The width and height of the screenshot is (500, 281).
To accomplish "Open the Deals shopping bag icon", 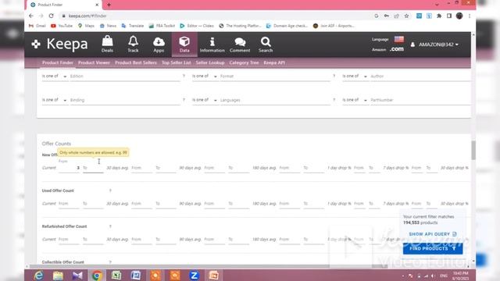I will [x=107, y=44].
